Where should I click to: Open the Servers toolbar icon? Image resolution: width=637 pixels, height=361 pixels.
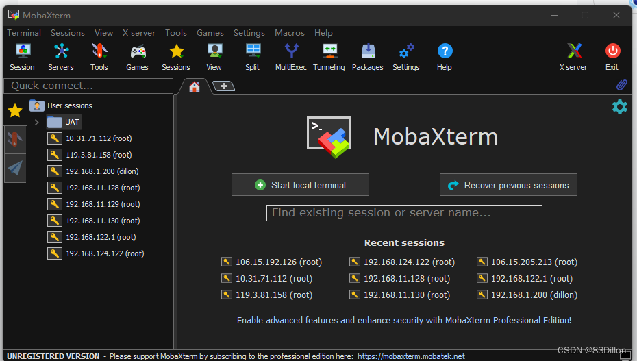[61, 58]
